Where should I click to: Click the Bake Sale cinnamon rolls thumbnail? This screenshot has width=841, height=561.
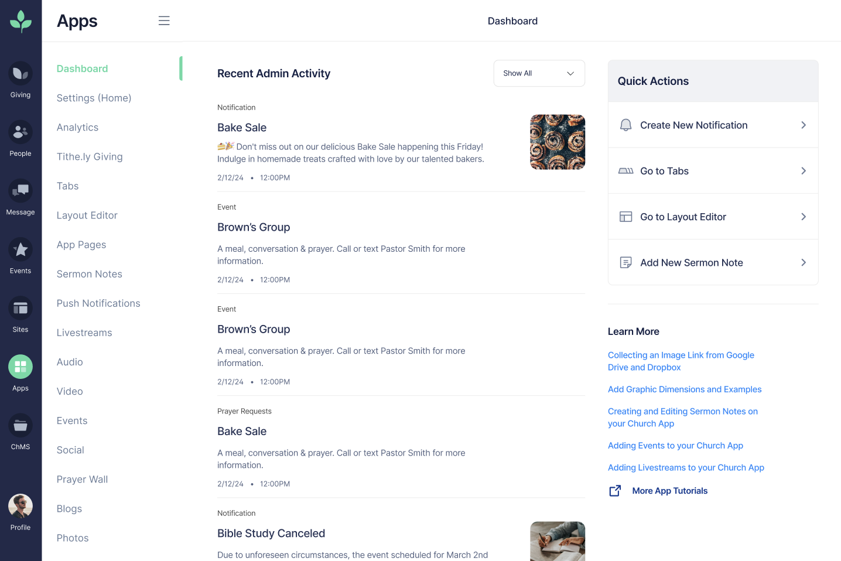(x=557, y=142)
